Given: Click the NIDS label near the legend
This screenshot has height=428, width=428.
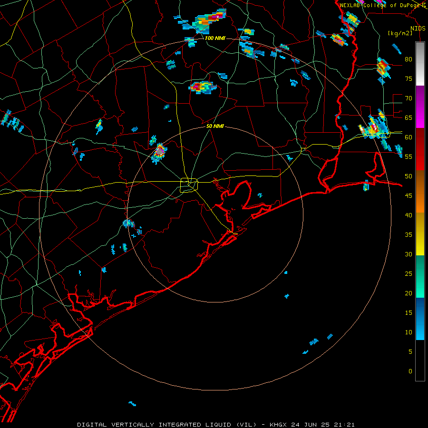Looking at the screenshot, I should coord(418,29).
